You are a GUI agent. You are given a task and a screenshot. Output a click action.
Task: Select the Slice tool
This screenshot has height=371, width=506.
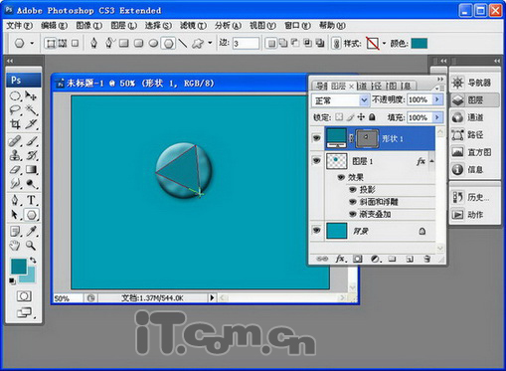(x=31, y=124)
